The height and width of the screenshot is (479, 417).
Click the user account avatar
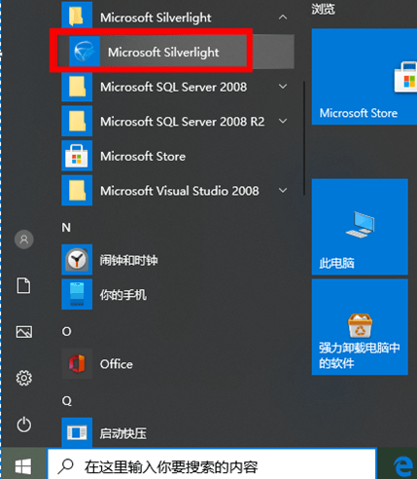pos(24,239)
